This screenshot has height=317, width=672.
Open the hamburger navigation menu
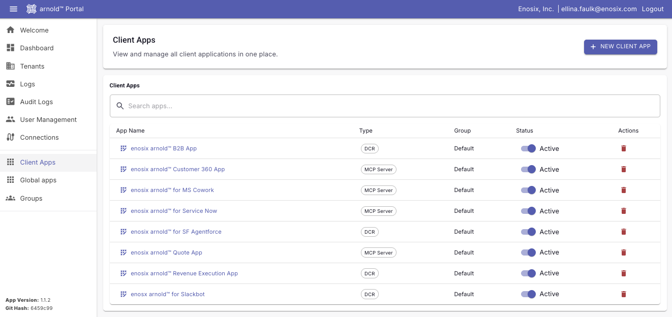point(14,9)
